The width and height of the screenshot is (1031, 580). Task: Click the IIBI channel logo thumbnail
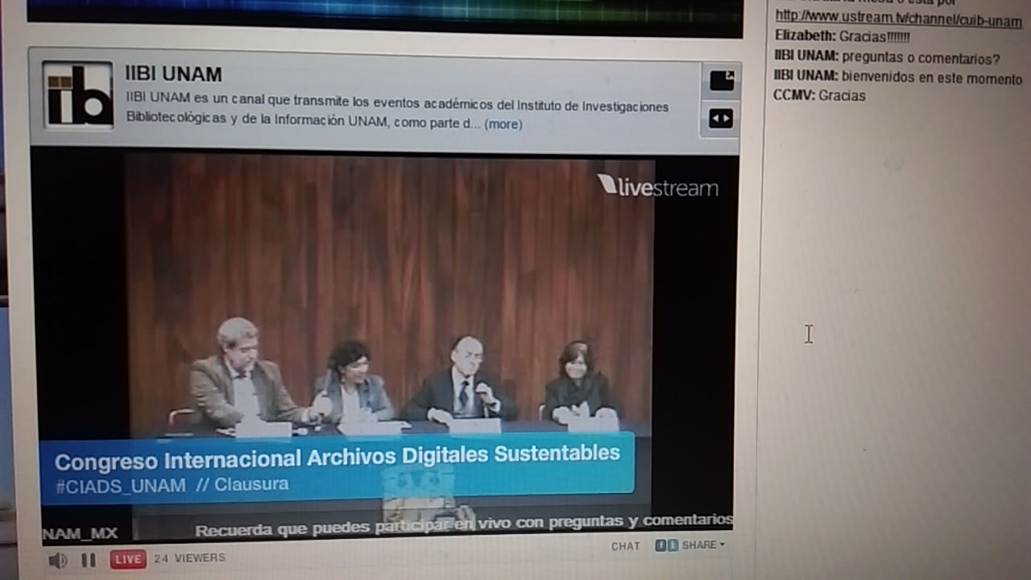(x=78, y=94)
